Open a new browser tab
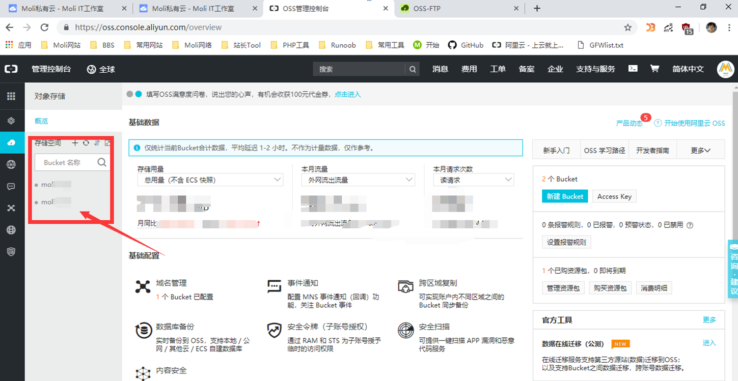 pos(537,8)
